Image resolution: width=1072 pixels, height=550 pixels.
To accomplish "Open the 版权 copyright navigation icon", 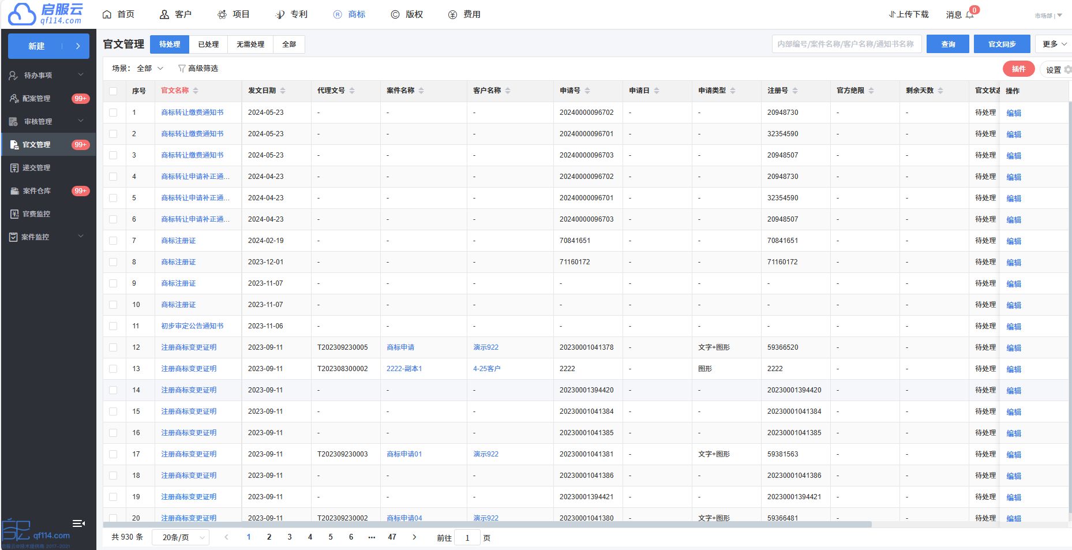I will (x=395, y=14).
